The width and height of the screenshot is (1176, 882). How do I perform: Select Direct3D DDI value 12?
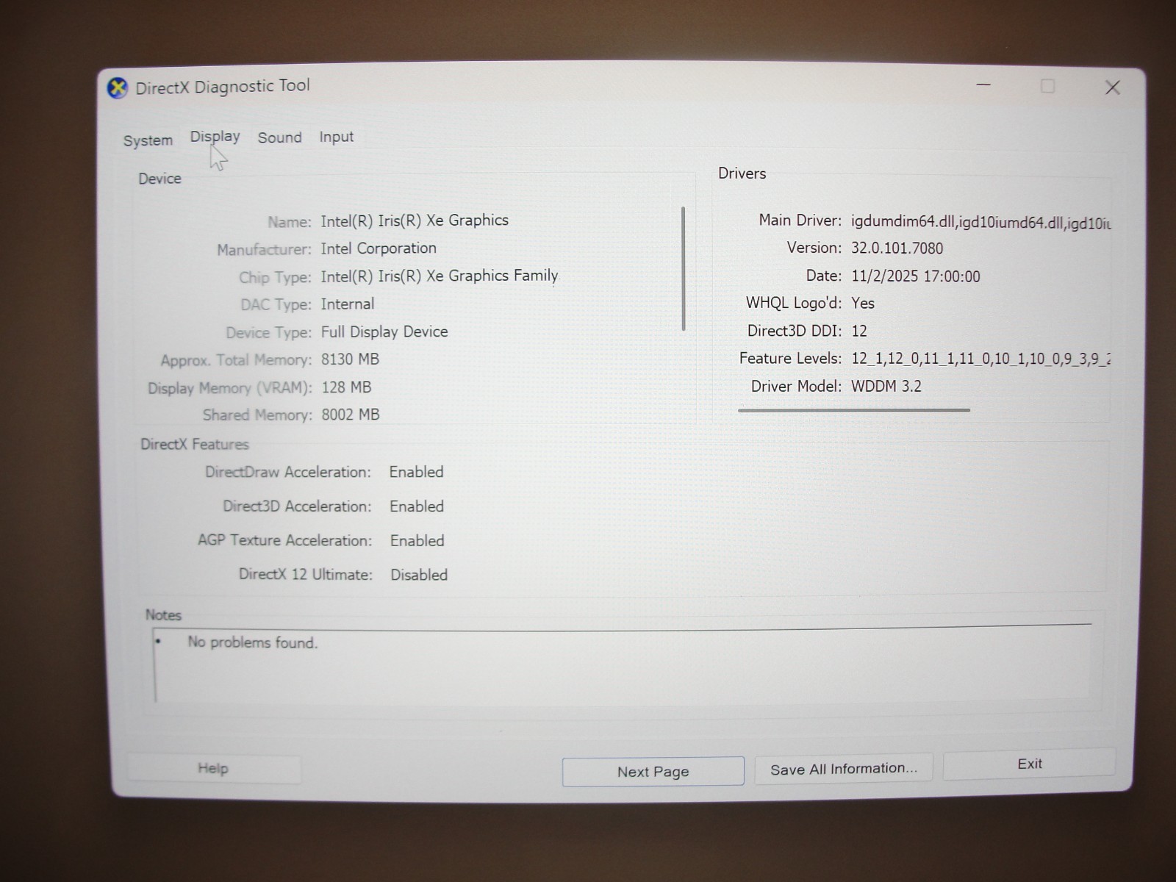click(859, 331)
